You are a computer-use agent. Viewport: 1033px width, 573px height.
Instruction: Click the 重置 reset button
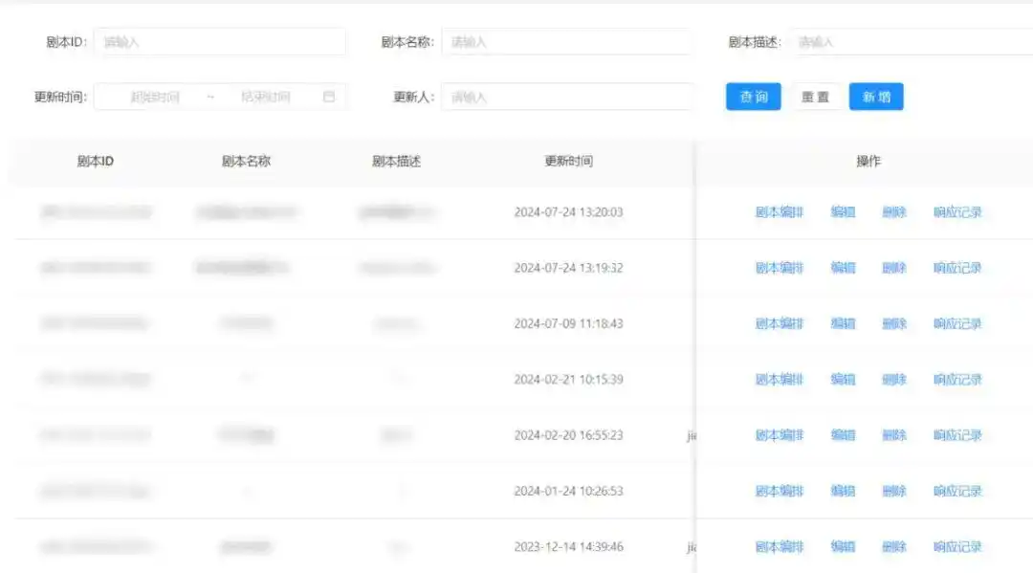click(816, 96)
